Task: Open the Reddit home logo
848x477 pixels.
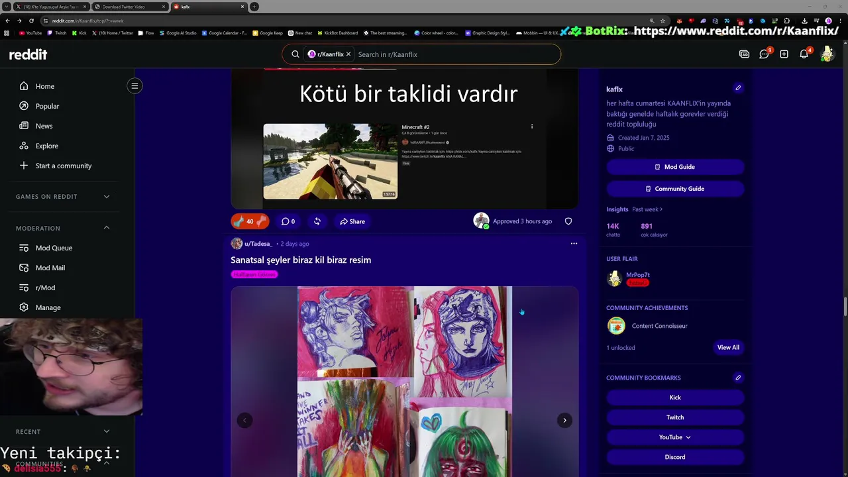Action: tap(28, 54)
